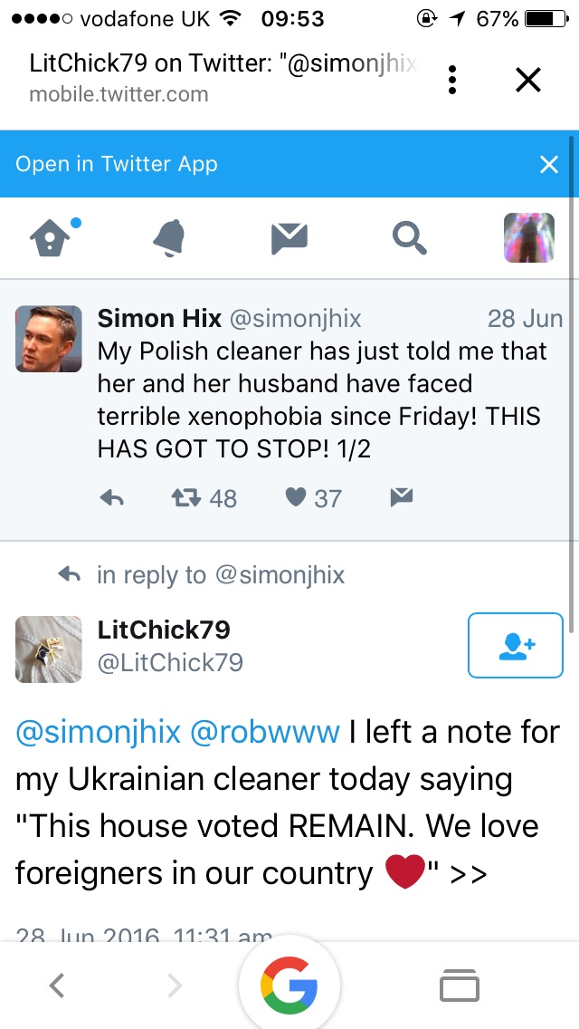Open direct messages envelope icon
The image size is (579, 1029).
point(289,238)
